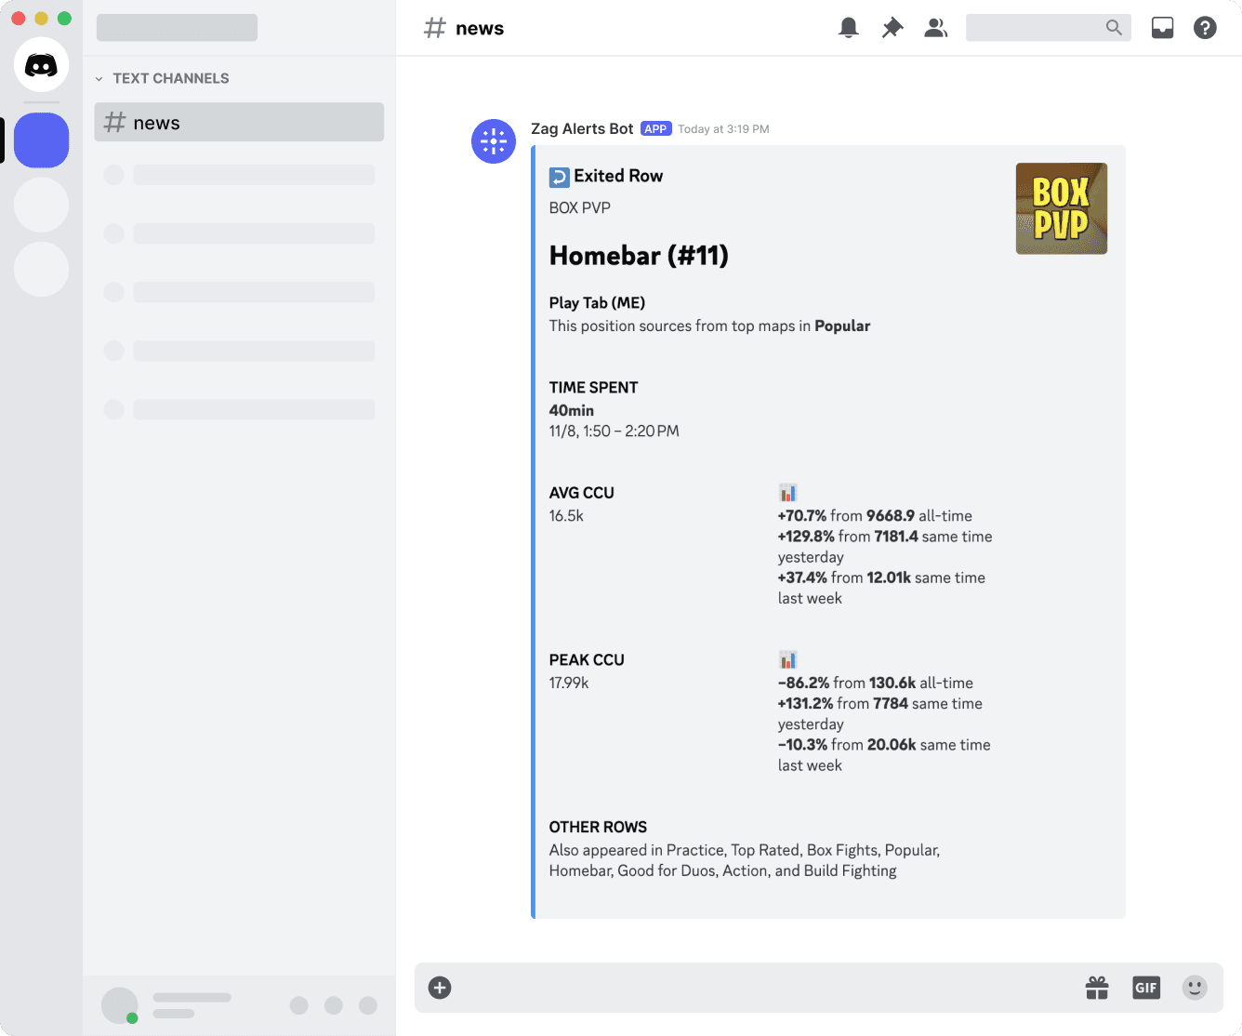Open the emoji picker smiley

(1195, 988)
